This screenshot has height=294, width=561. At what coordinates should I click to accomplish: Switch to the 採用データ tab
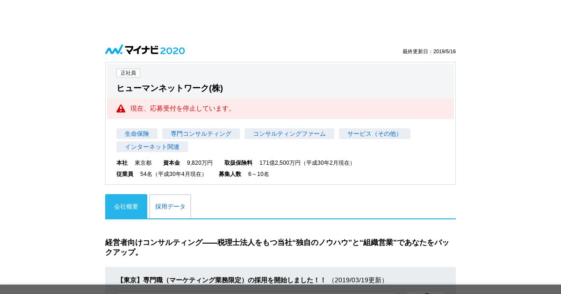click(x=170, y=206)
